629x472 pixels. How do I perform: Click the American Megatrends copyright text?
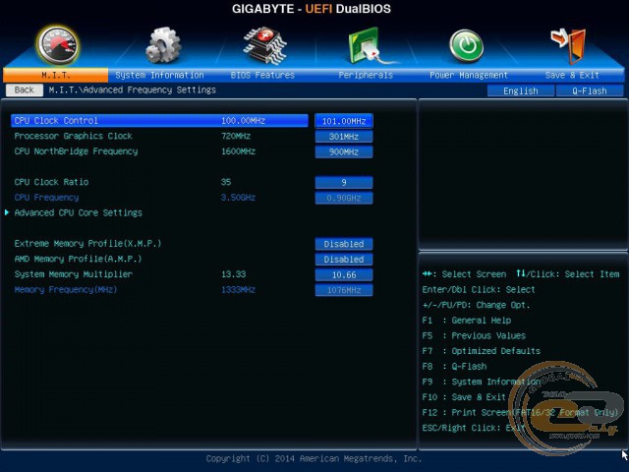point(314,458)
